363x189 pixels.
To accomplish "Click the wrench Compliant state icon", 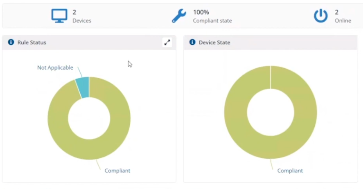I will tap(179, 16).
